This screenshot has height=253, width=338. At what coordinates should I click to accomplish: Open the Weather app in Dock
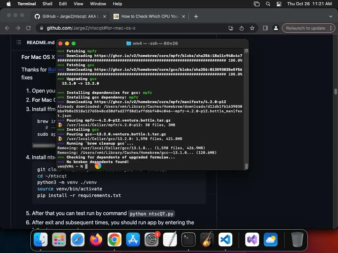tap(271, 239)
